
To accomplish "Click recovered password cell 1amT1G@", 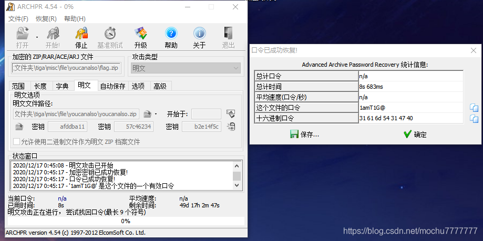I will click(x=411, y=108).
